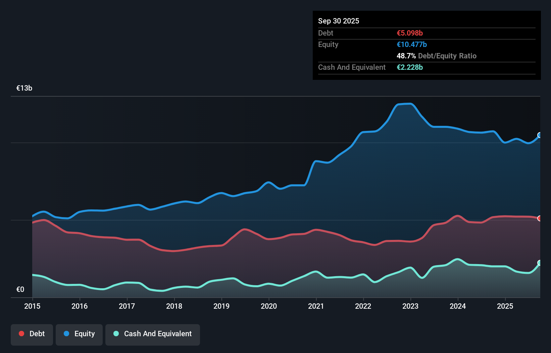551x353 pixels.
Task: Click the €10.477b equity value
Action: click(x=412, y=44)
